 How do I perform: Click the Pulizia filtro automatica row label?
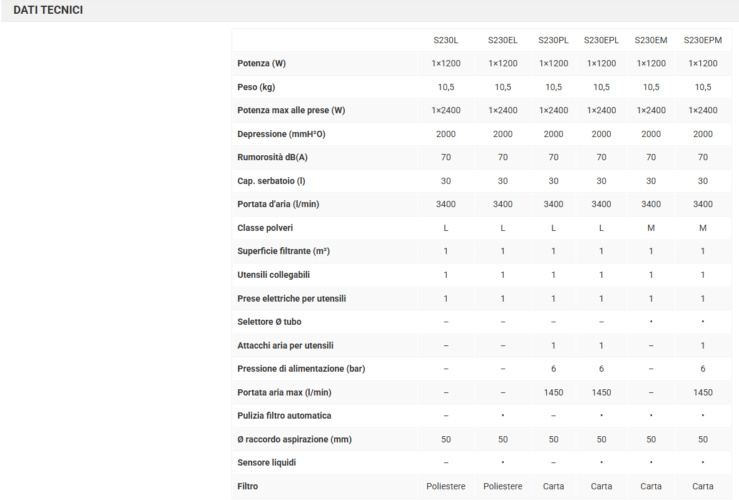point(284,416)
